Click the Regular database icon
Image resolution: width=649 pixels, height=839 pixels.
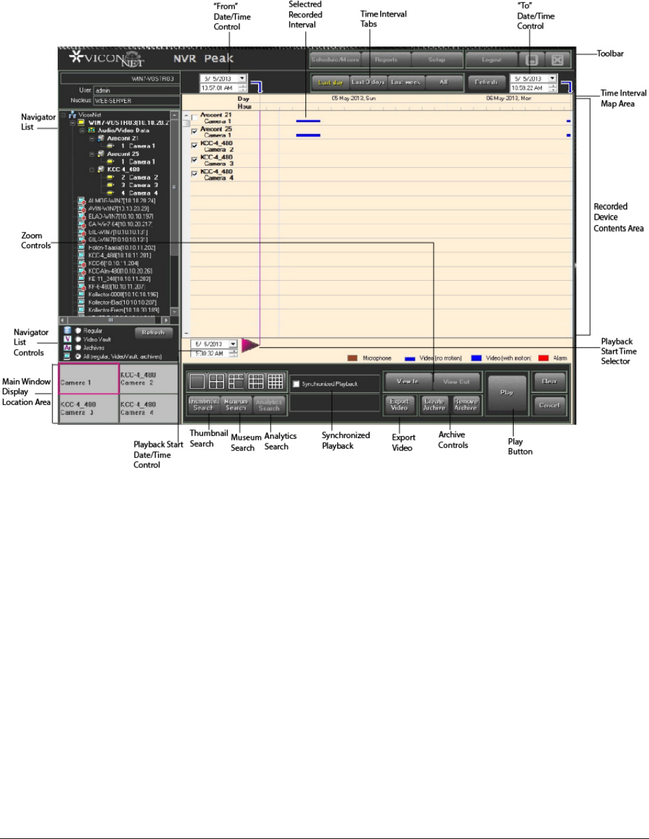coord(67,331)
